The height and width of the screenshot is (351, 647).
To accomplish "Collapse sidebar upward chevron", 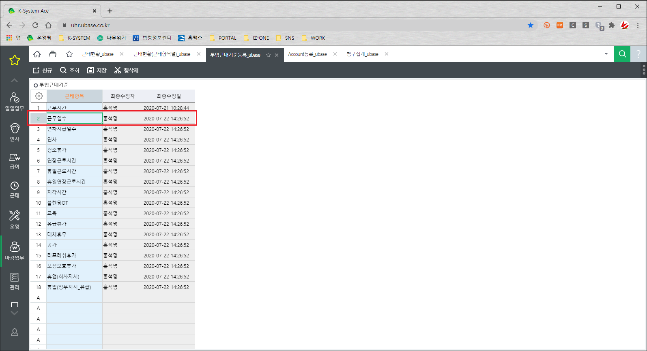I will pyautogui.click(x=15, y=81).
